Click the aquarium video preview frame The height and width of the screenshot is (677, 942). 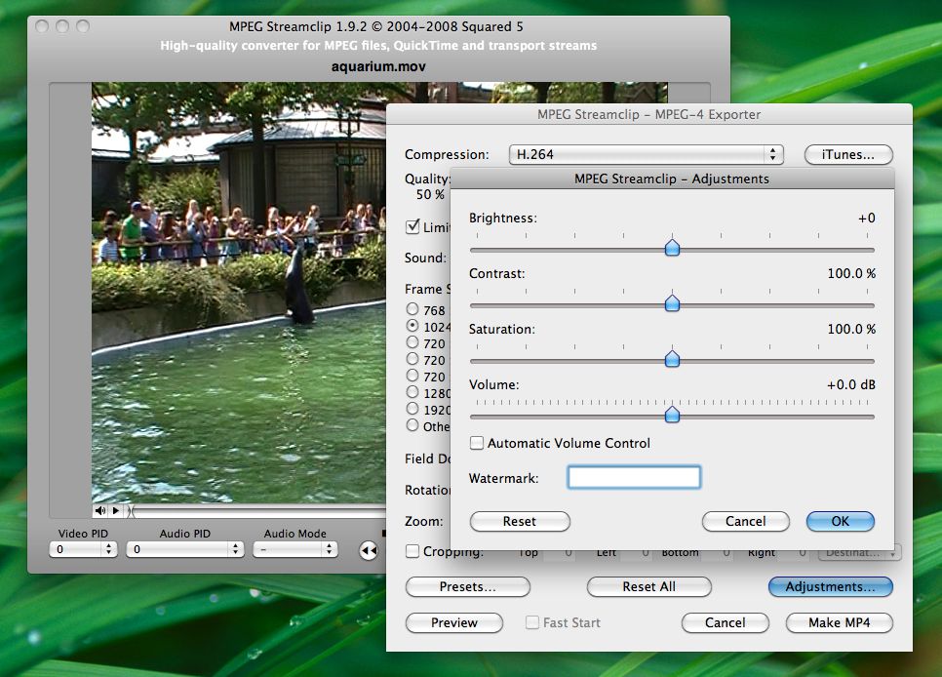coord(239,293)
